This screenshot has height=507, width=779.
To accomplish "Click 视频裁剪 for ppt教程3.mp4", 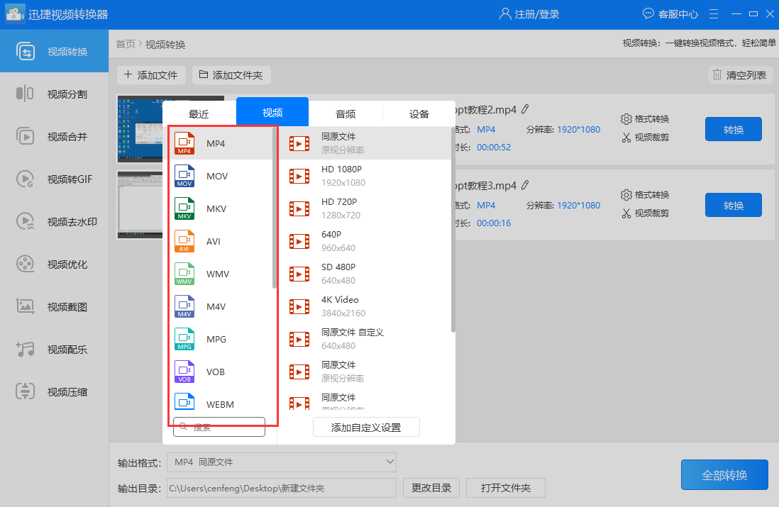I will click(645, 213).
